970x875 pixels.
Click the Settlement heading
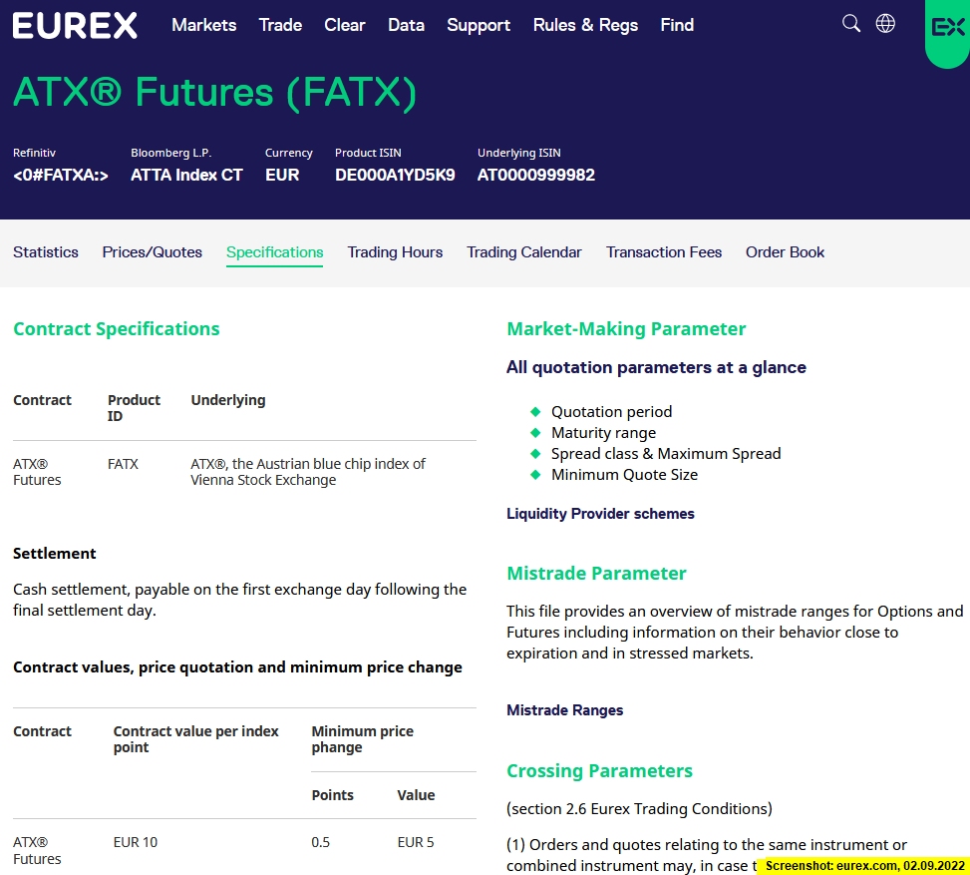coord(55,554)
